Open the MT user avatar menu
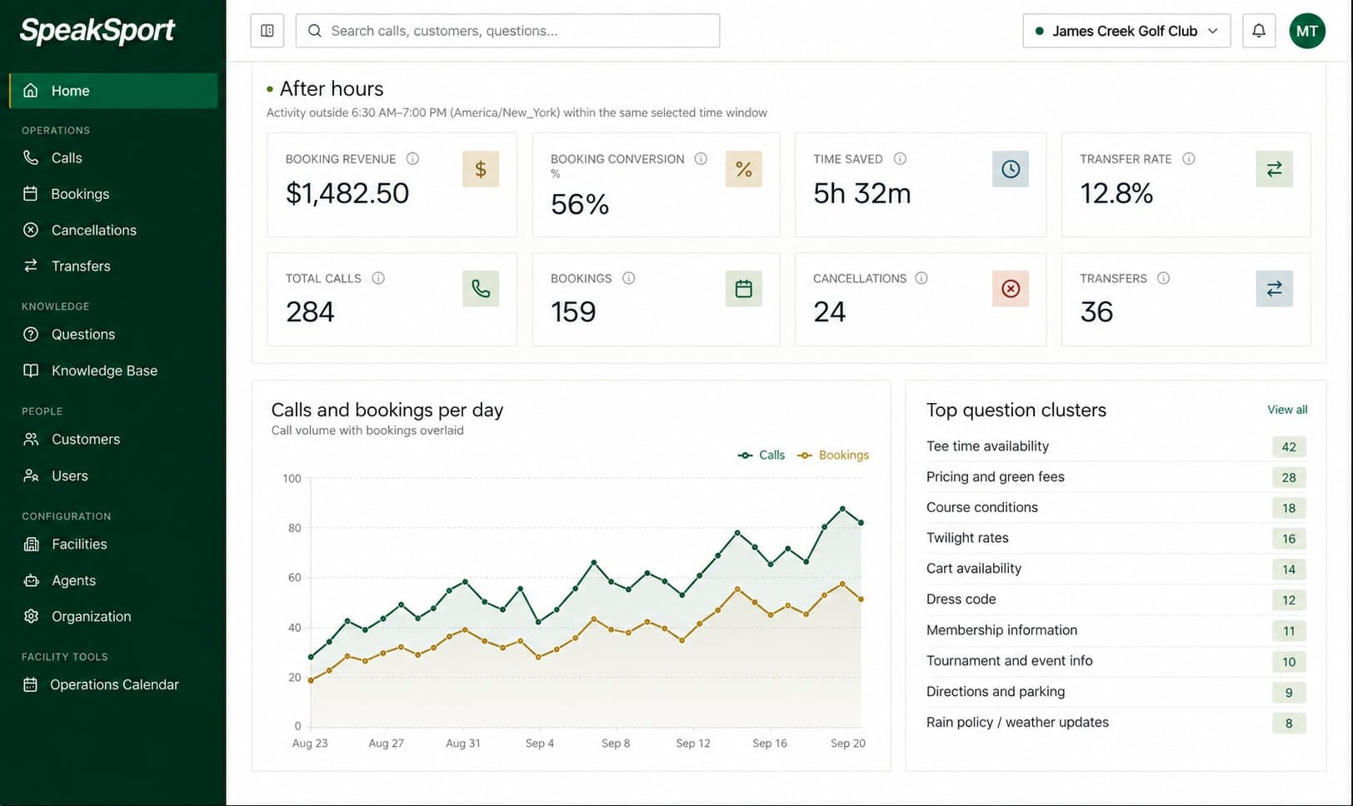The height and width of the screenshot is (806, 1353). click(x=1307, y=31)
